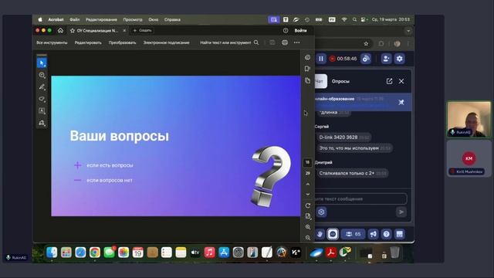The width and height of the screenshot is (494, 278).
Task: Open the Окно menu
Action: click(x=154, y=19)
